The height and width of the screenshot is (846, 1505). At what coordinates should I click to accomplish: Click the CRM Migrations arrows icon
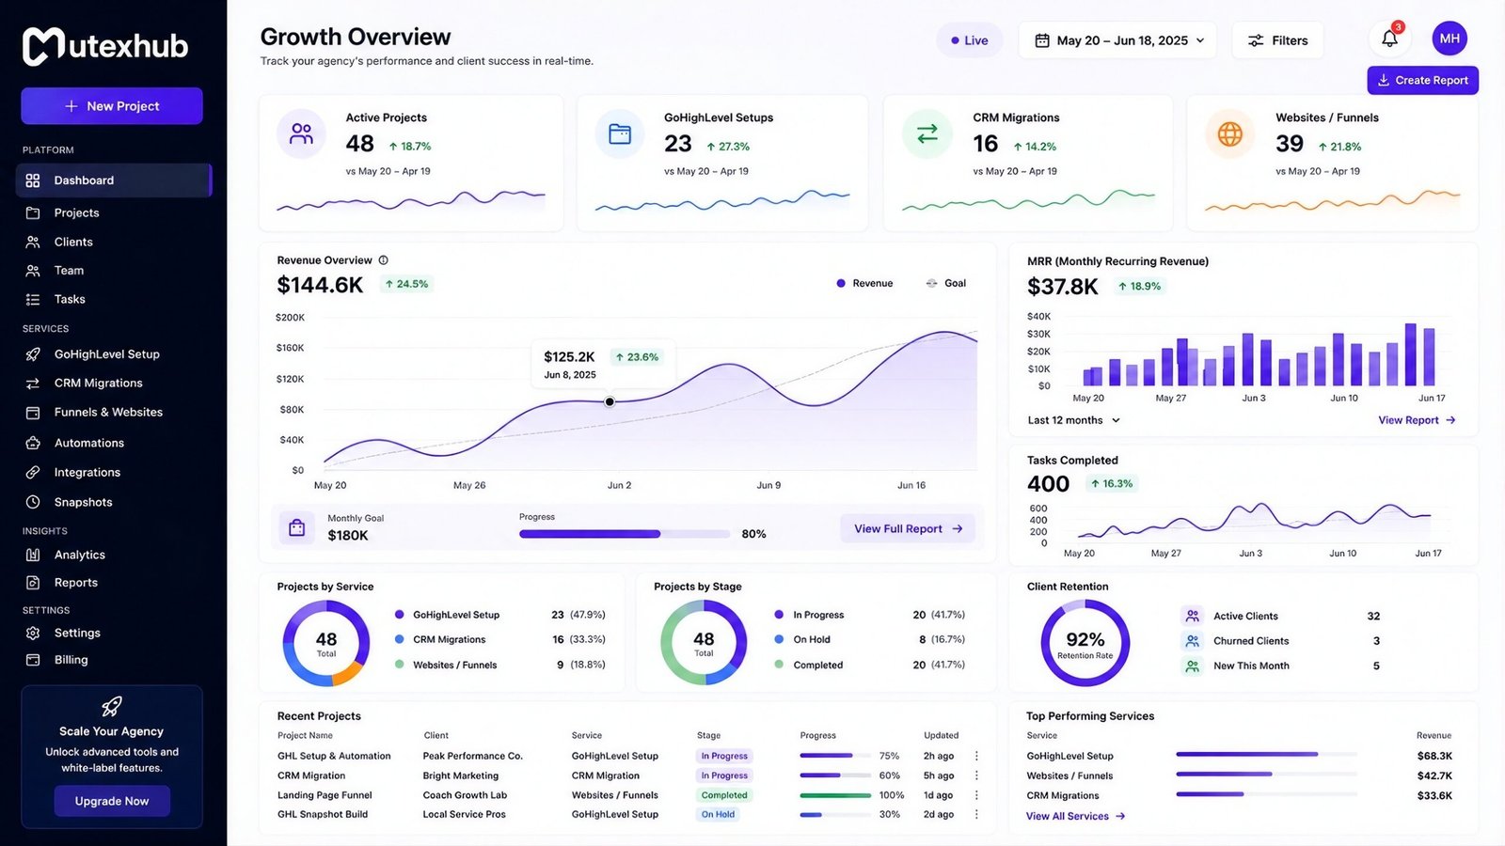pyautogui.click(x=927, y=133)
